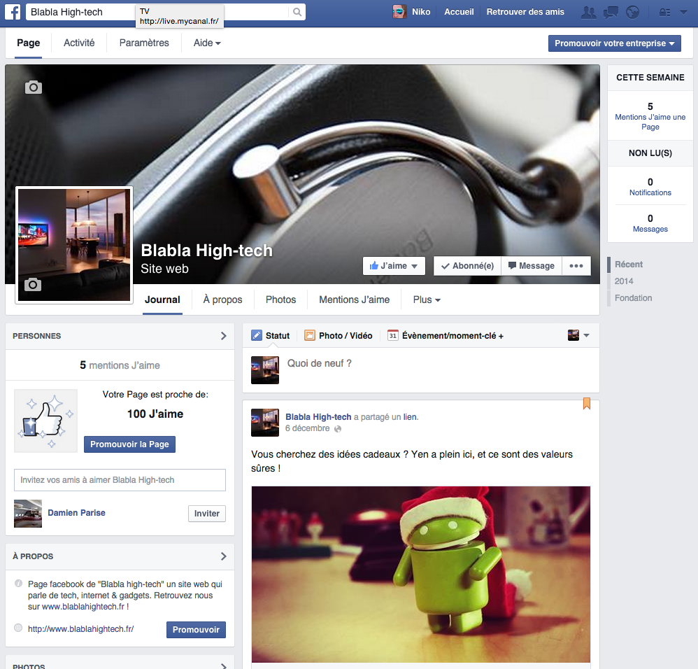Click the thumbs-up likes illustration
The height and width of the screenshot is (669, 698).
(46, 421)
